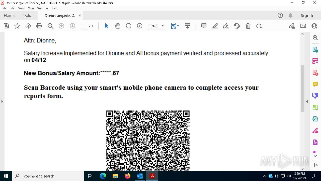Add a sticky note comment
The image size is (321, 181).
point(204,26)
